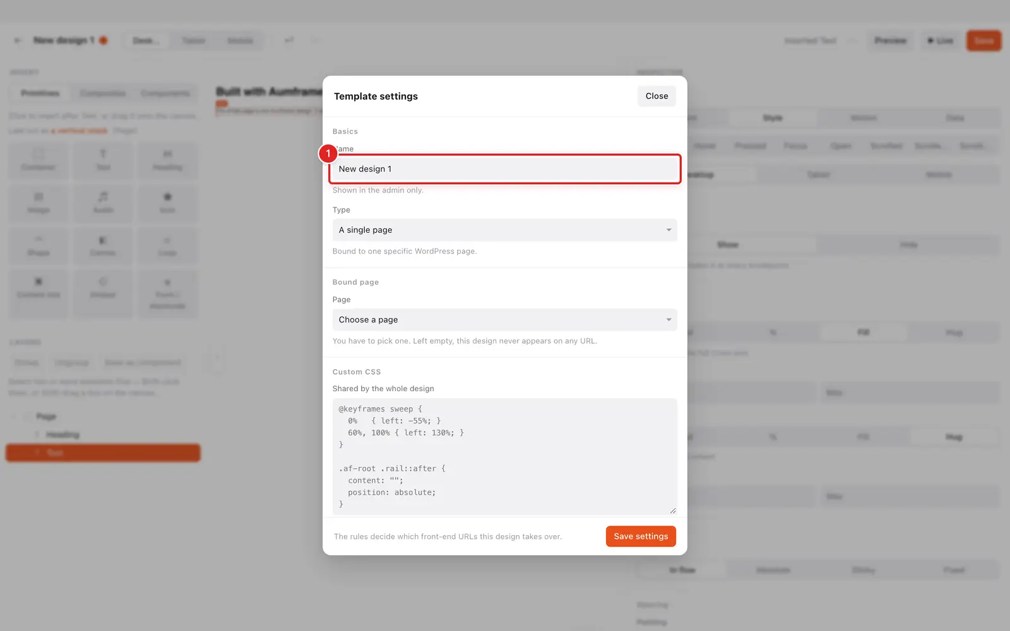The height and width of the screenshot is (631, 1010).
Task: Click the footer note about front-end URLs
Action: point(448,536)
